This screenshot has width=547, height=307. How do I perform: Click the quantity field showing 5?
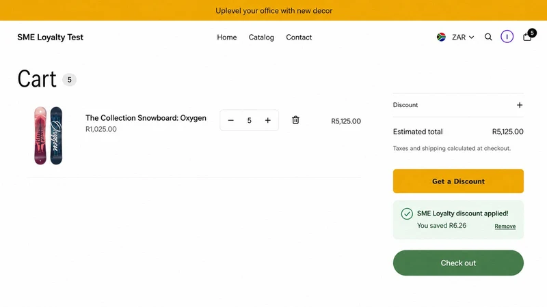point(249,121)
